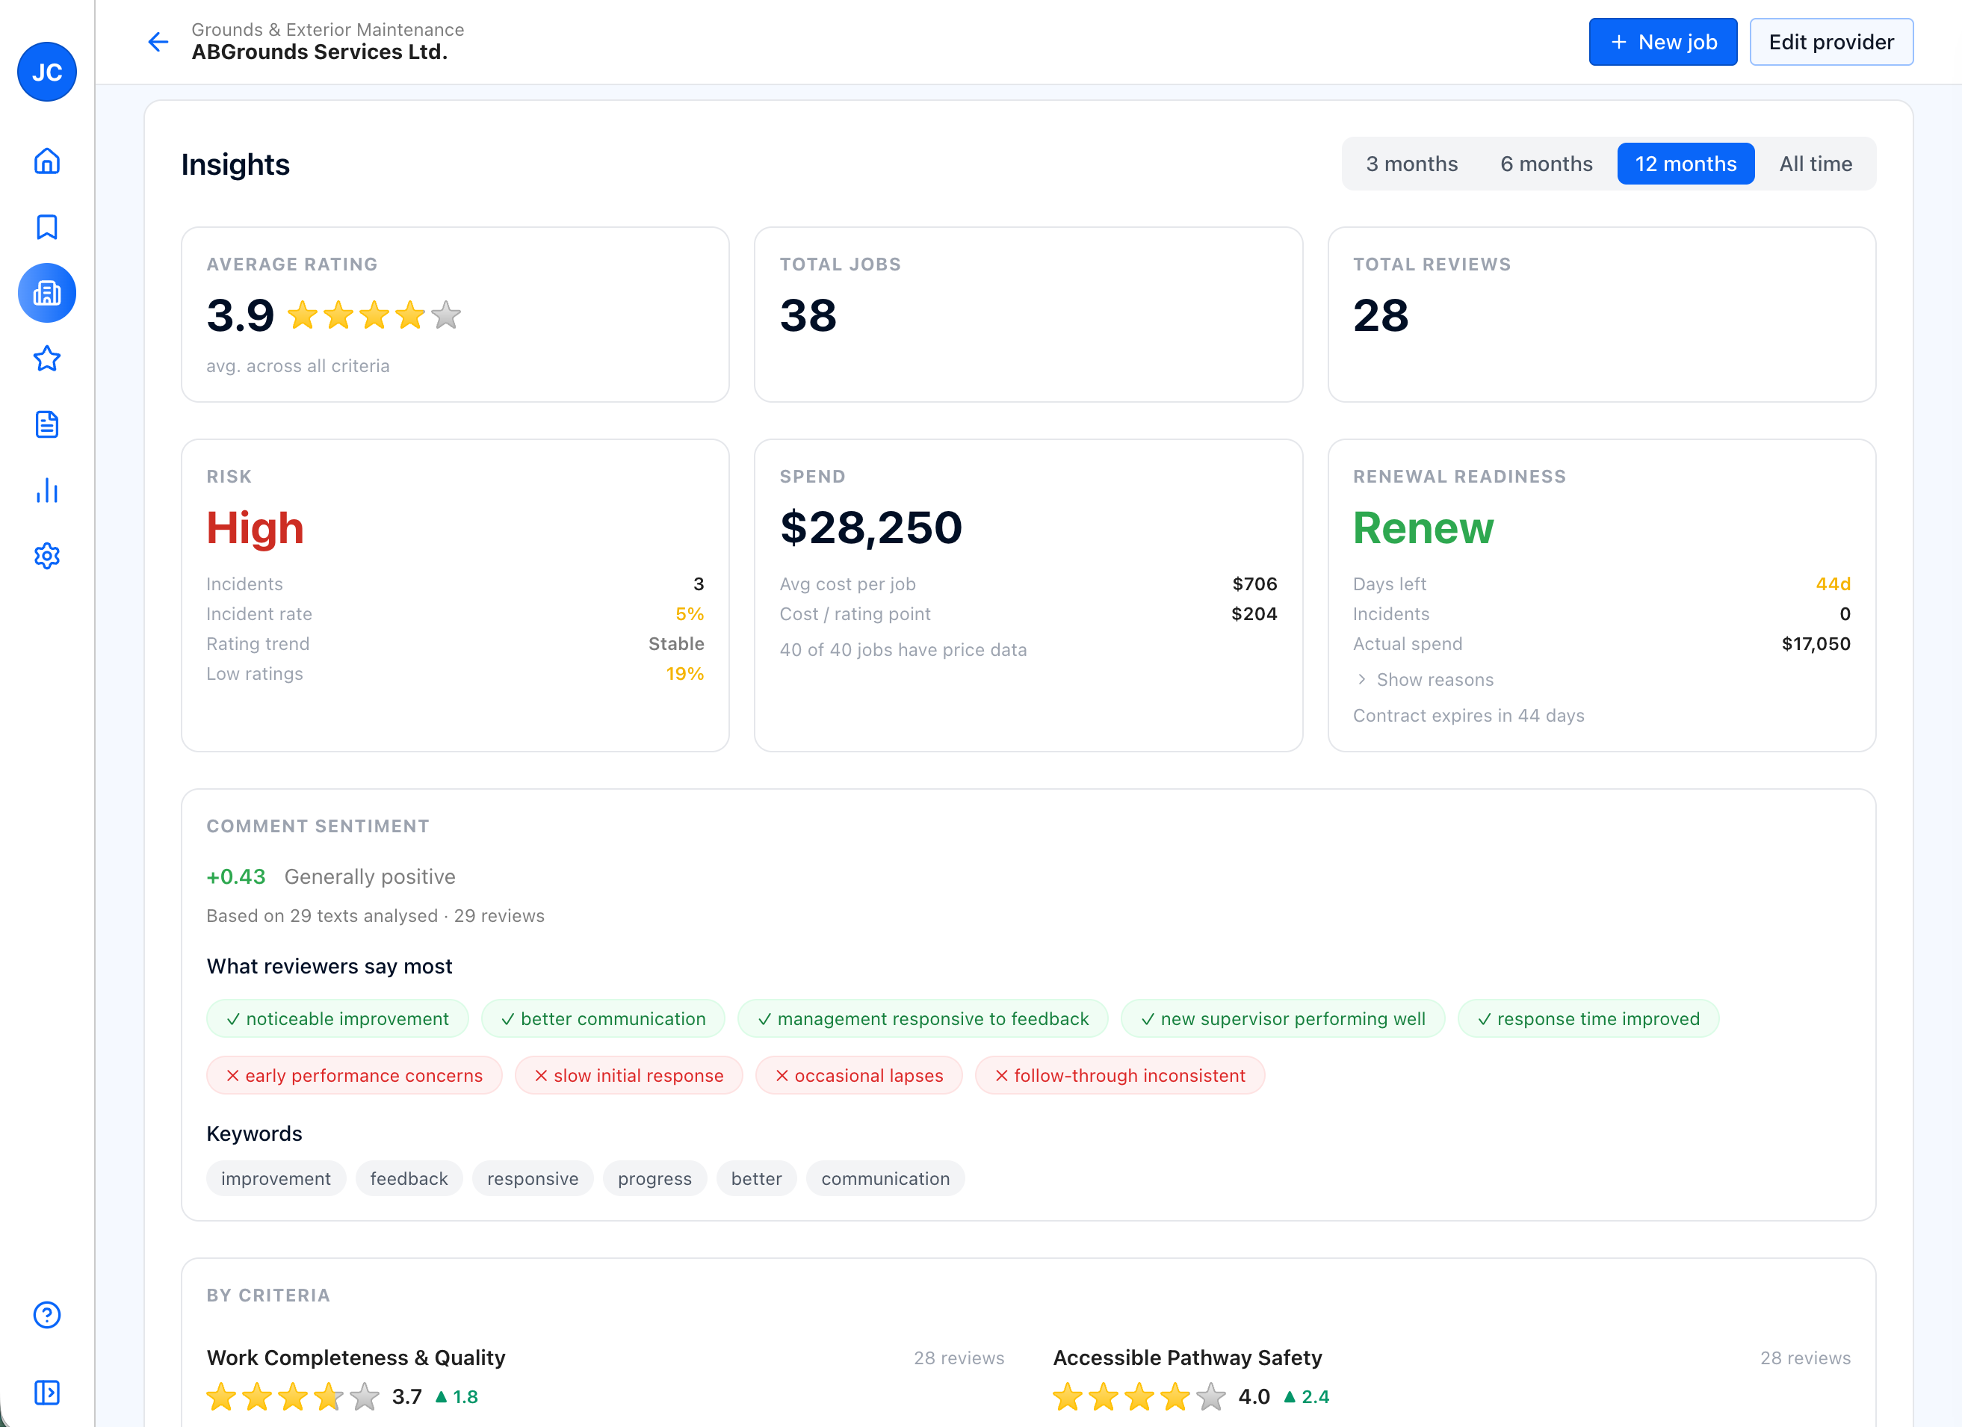This screenshot has width=1962, height=1427.
Task: Open the star favorites icon in the sidebar
Action: (47, 359)
